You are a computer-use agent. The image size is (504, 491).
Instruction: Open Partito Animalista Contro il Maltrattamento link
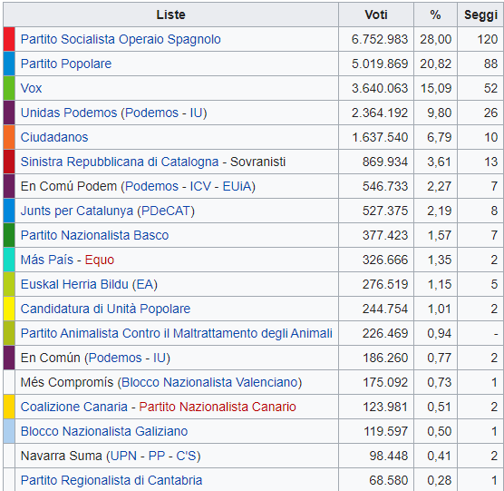tap(177, 333)
